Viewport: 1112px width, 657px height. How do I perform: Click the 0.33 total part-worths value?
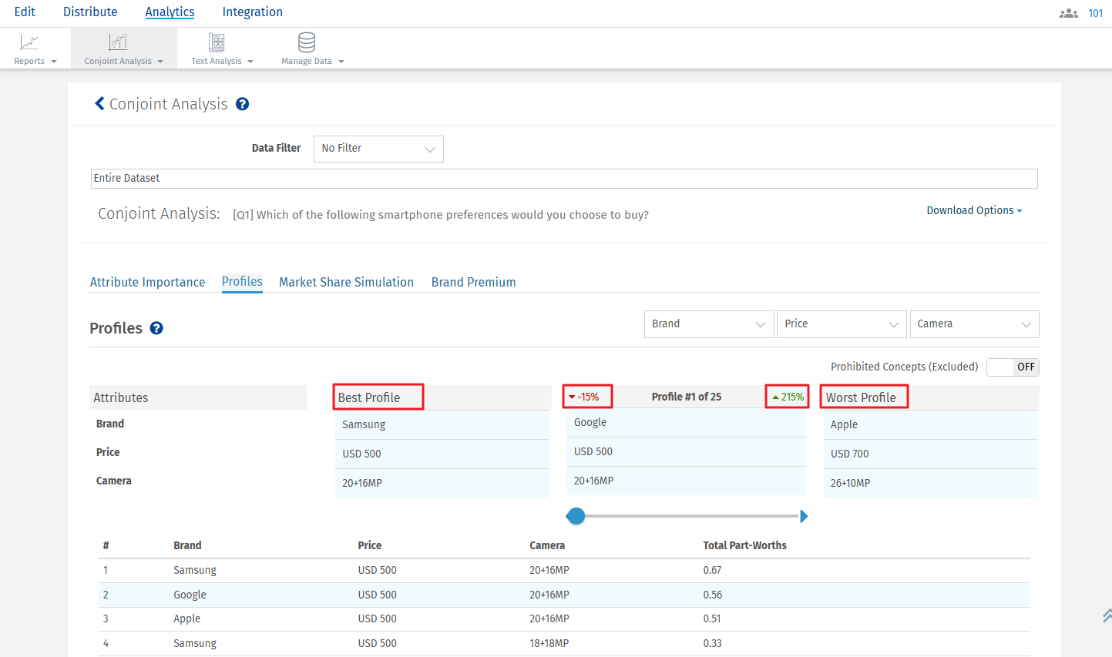click(x=712, y=643)
